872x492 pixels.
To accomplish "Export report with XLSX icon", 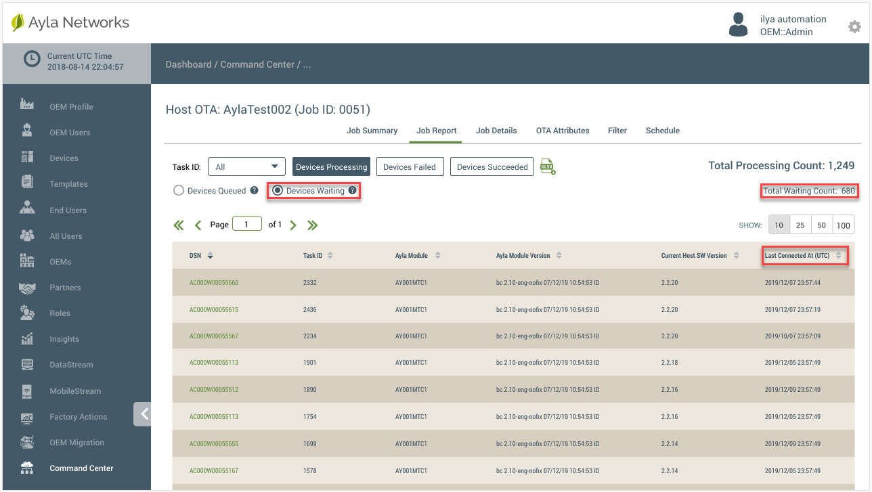I will (548, 166).
